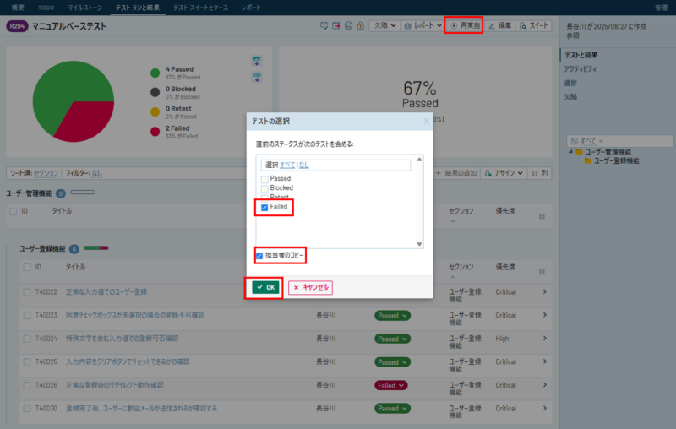
Task: Open 進捗 in the right sidebar
Action: coord(570,83)
